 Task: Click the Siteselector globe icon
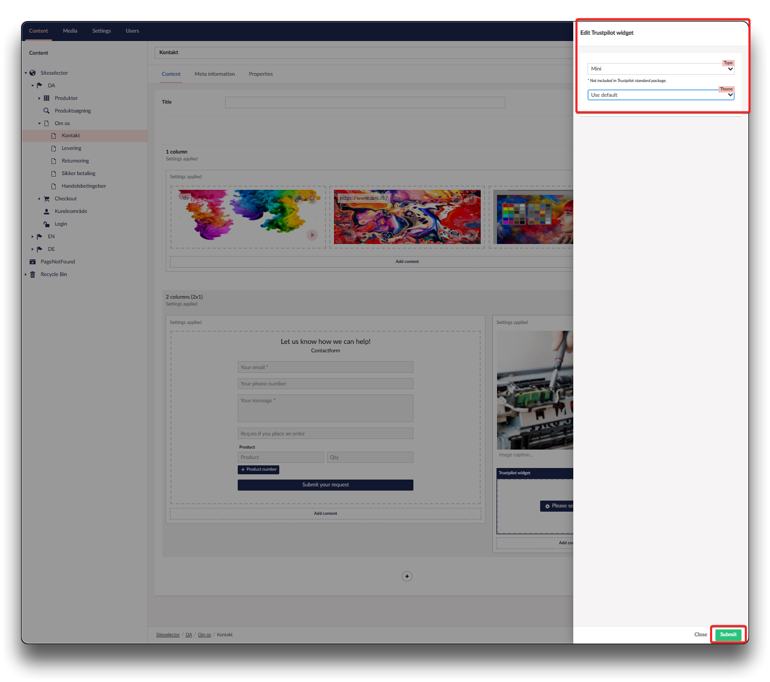pyautogui.click(x=33, y=73)
